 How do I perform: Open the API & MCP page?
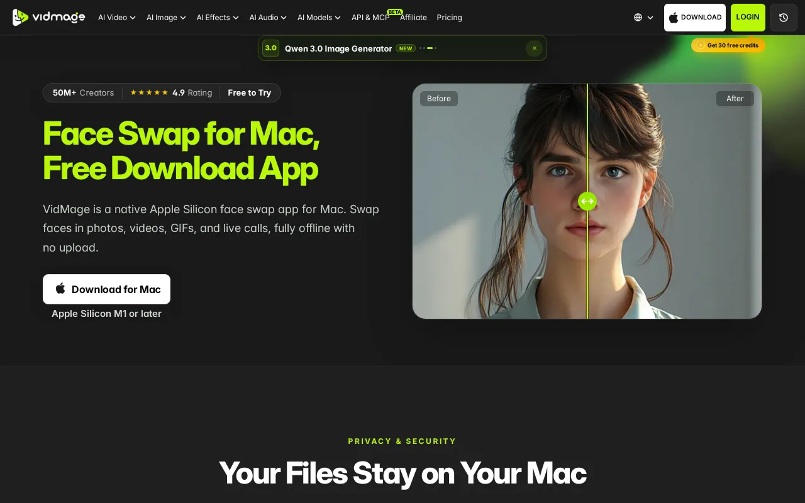tap(370, 18)
